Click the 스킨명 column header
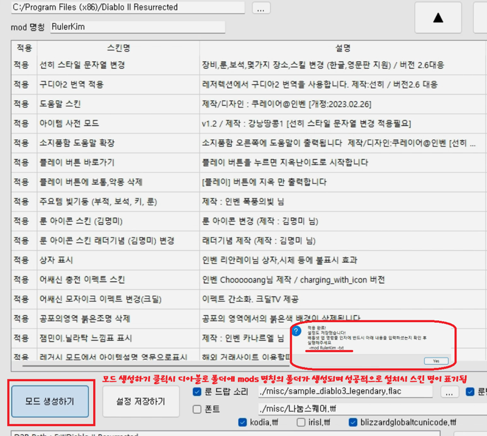Viewport: 487px width, 436px height. (118, 48)
